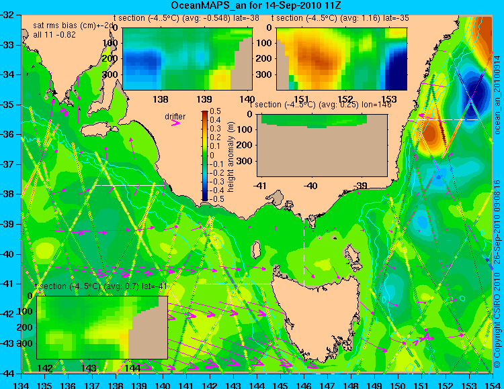Click the magenta drifter arrow legend symbol
The width and height of the screenshot is (504, 389).
click(x=175, y=123)
